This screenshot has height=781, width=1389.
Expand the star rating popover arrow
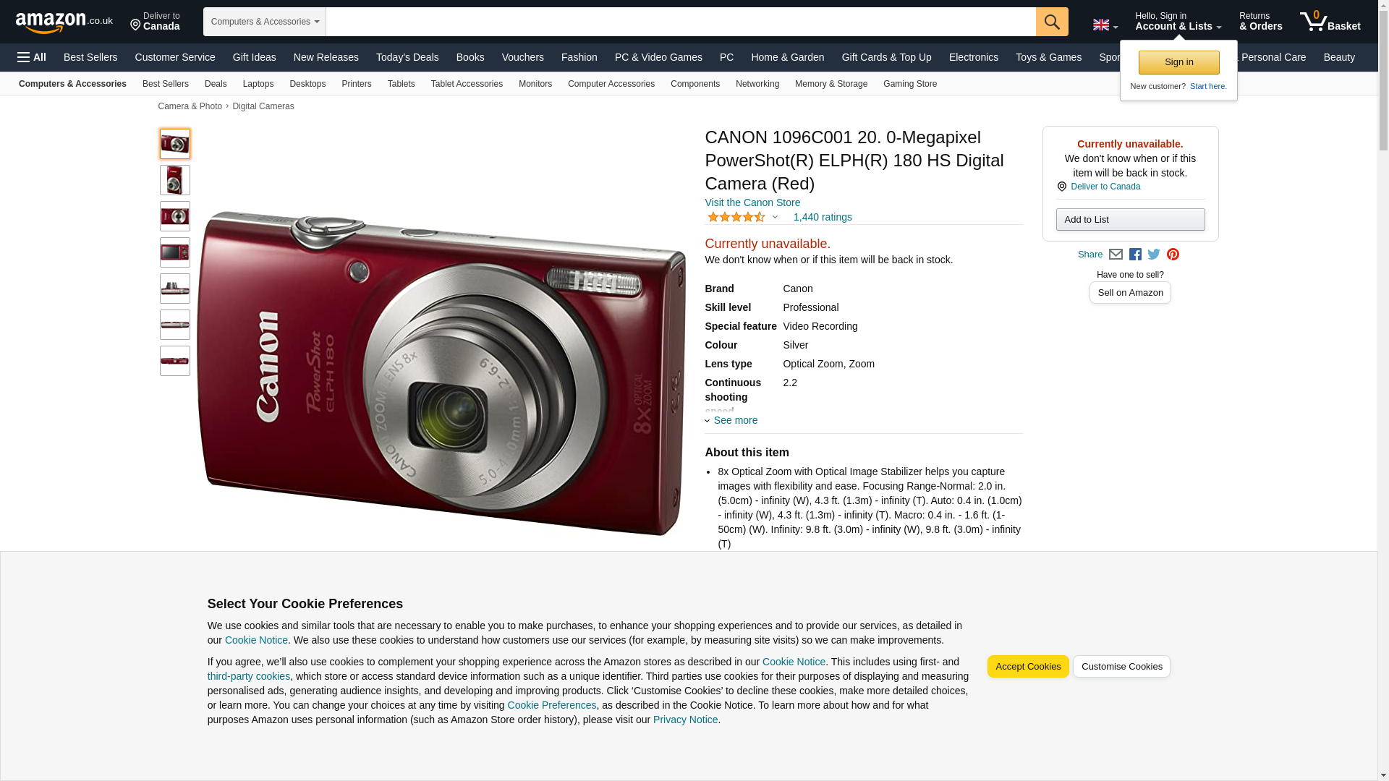coord(775,217)
